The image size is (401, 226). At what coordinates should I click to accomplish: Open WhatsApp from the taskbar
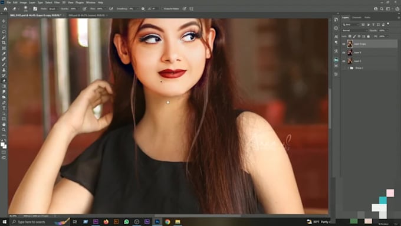point(126,222)
